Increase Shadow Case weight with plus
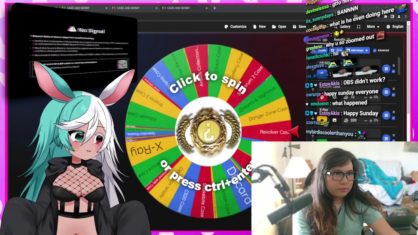 coord(371,97)
